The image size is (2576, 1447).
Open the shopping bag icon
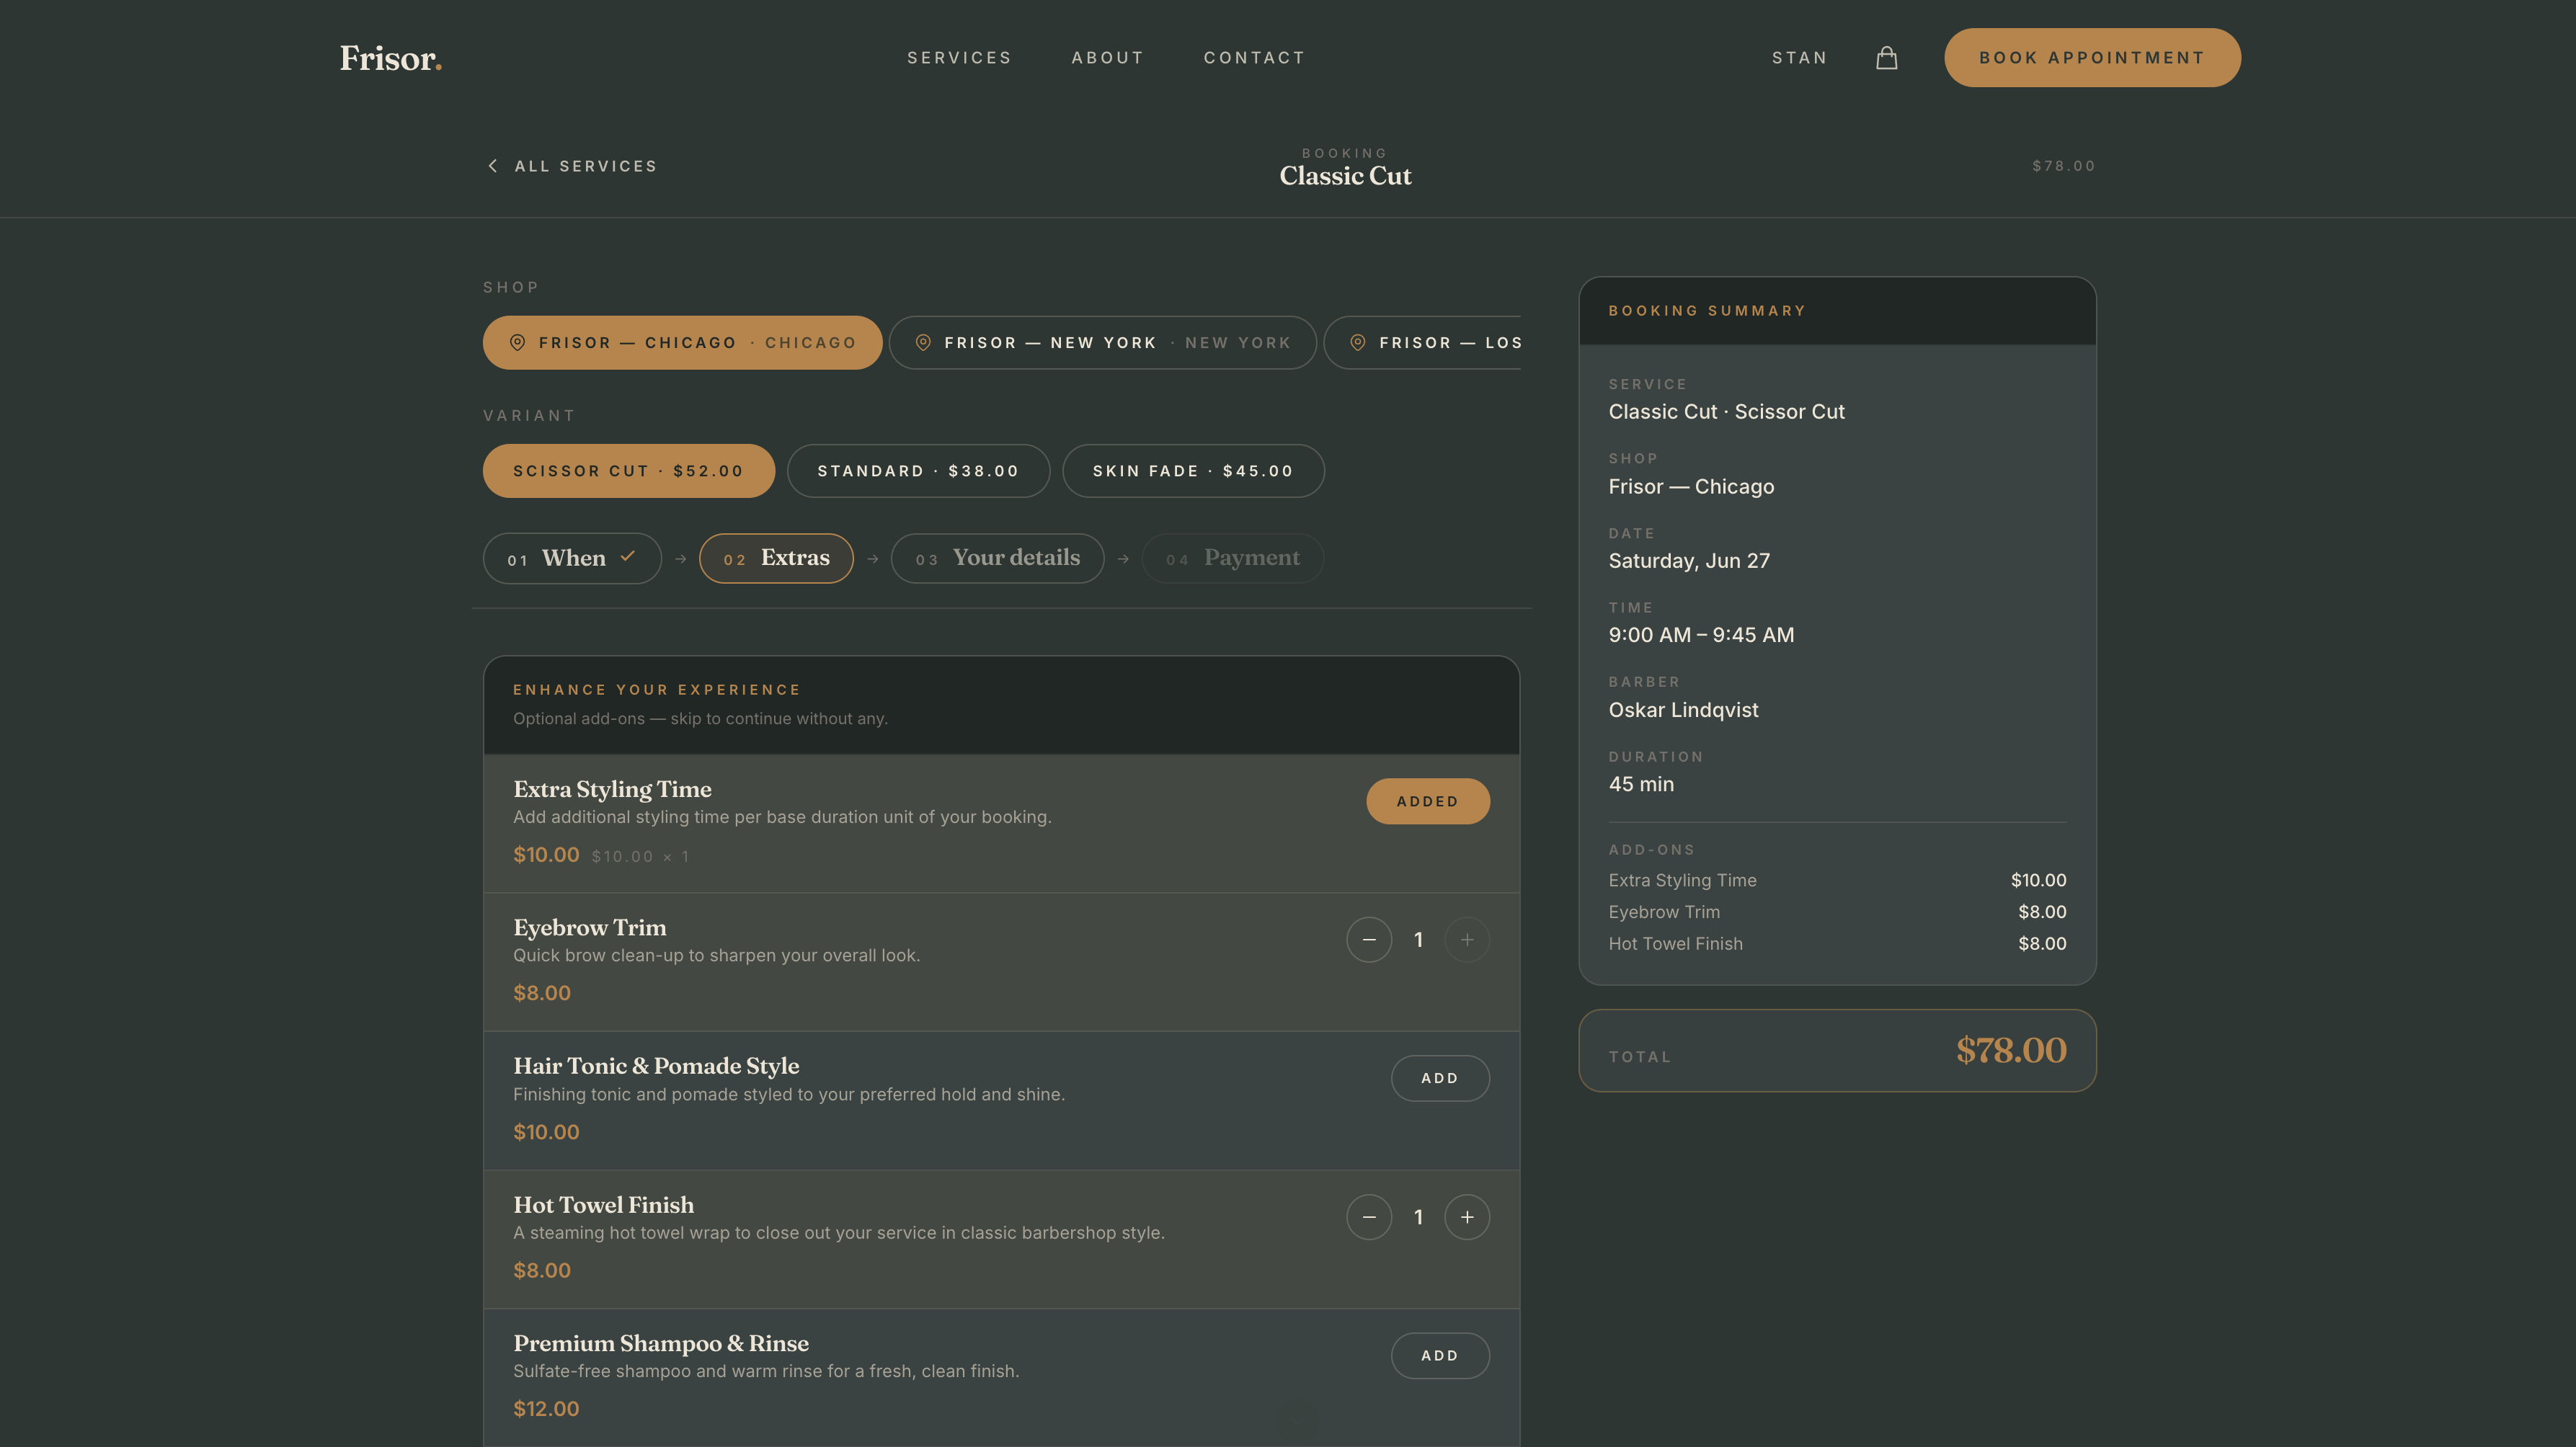tap(1886, 58)
